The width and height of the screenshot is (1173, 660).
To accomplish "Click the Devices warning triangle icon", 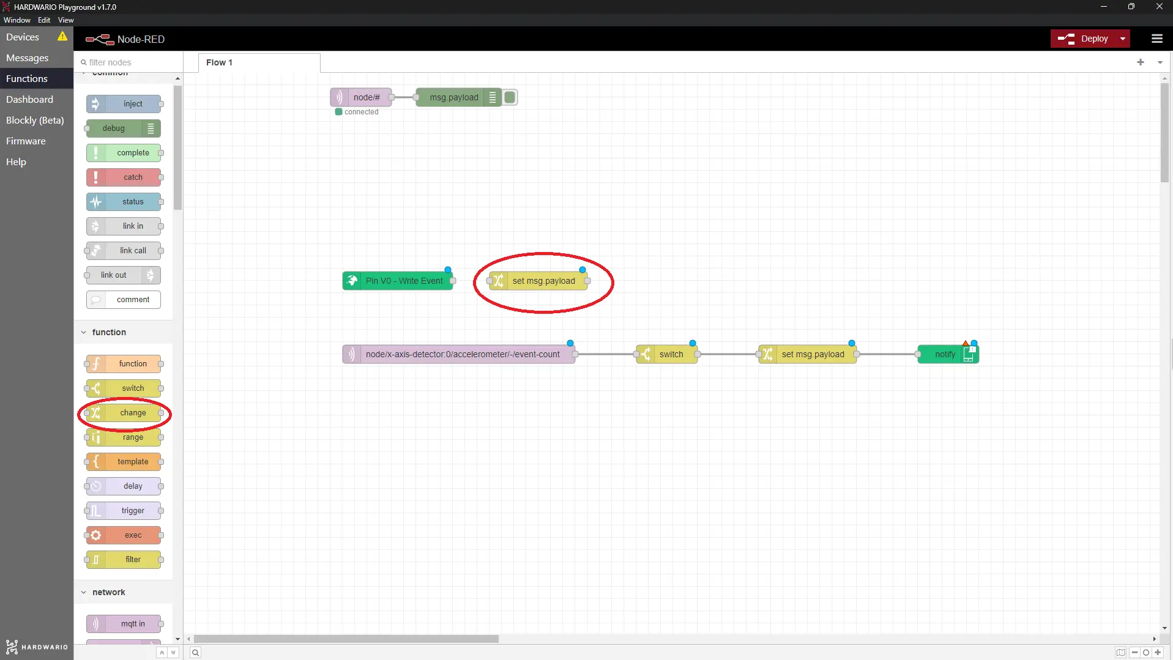I will click(x=62, y=37).
